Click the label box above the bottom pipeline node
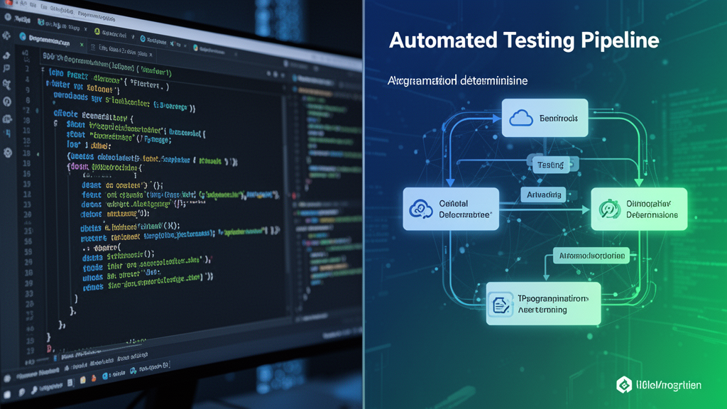 [589, 255]
